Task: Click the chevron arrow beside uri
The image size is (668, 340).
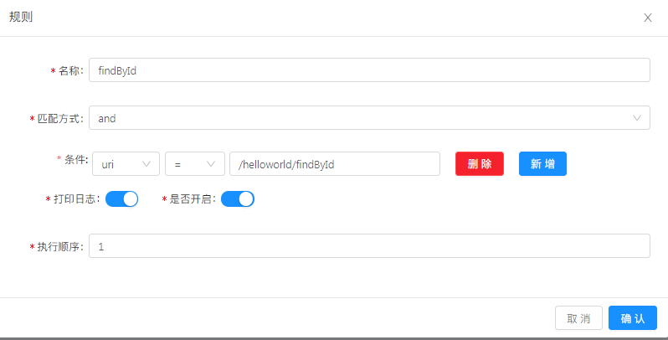Action: click(146, 164)
